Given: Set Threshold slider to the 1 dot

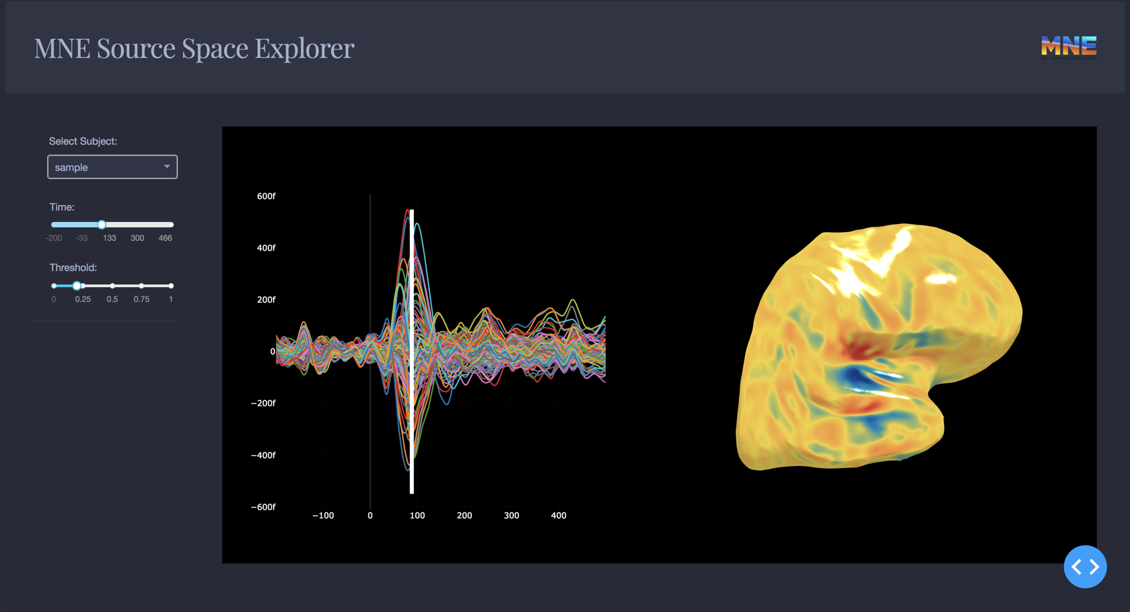Looking at the screenshot, I should tap(171, 286).
